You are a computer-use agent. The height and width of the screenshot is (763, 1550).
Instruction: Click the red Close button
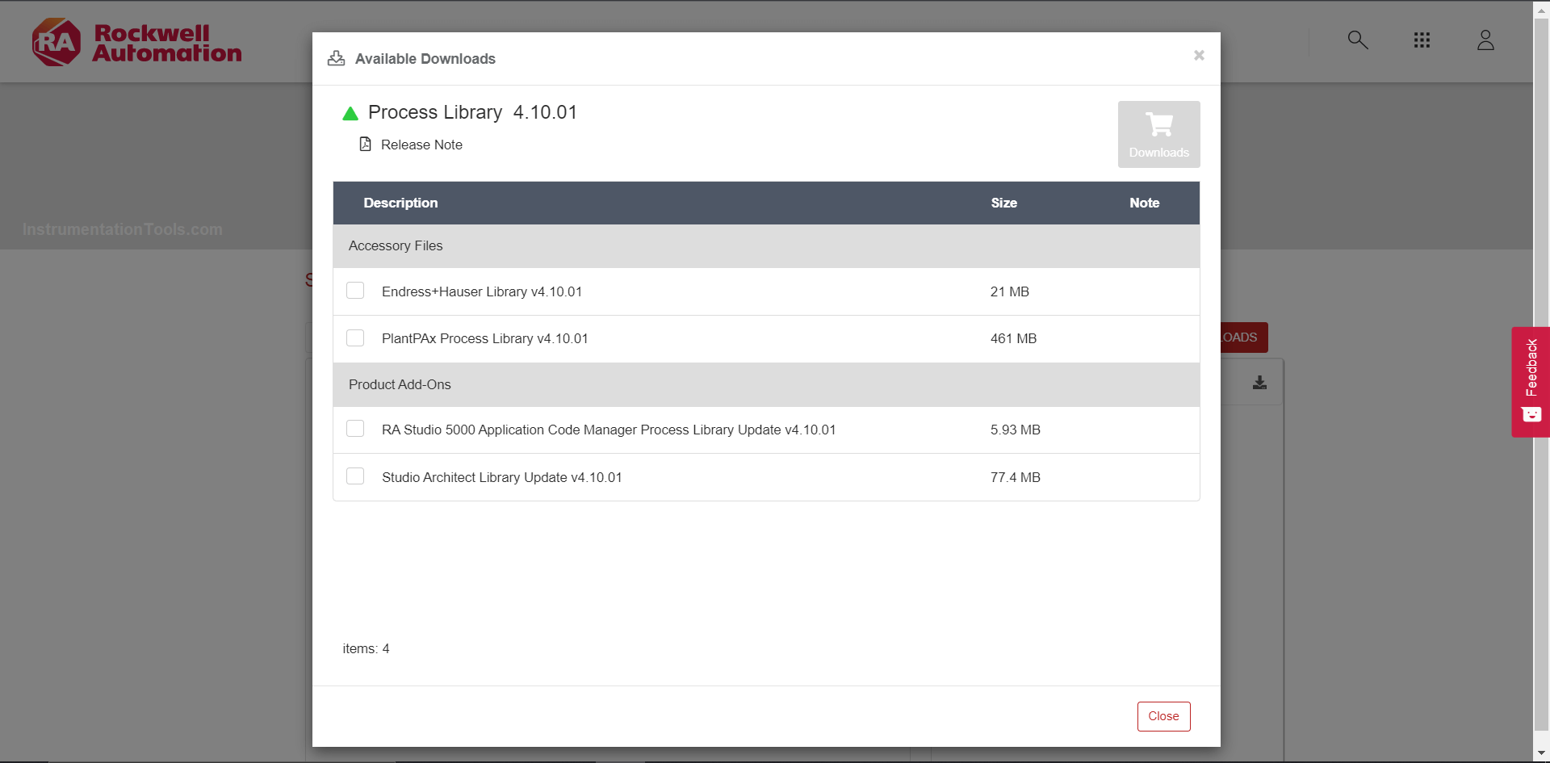(x=1163, y=716)
